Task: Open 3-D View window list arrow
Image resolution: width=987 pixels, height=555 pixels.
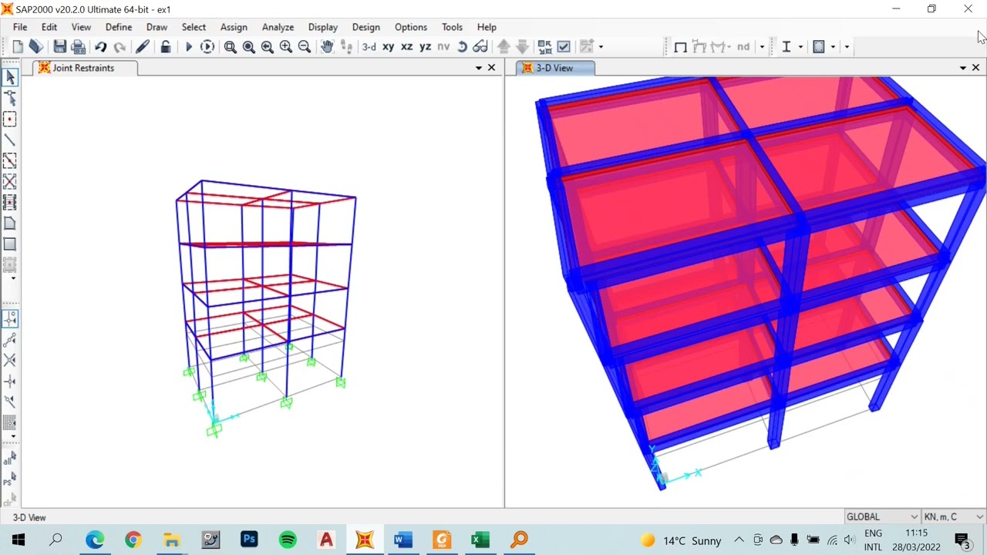Action: (963, 68)
